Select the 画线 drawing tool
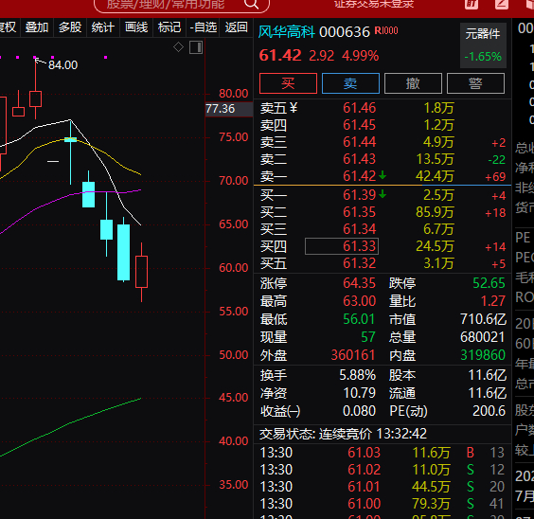This screenshot has height=519, width=534. click(x=136, y=27)
